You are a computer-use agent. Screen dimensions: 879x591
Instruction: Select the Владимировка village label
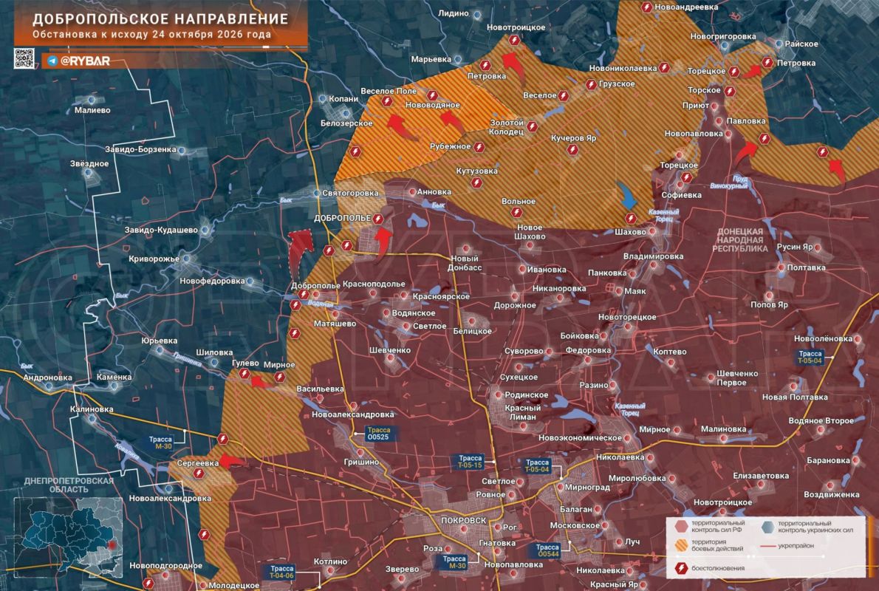tap(653, 256)
